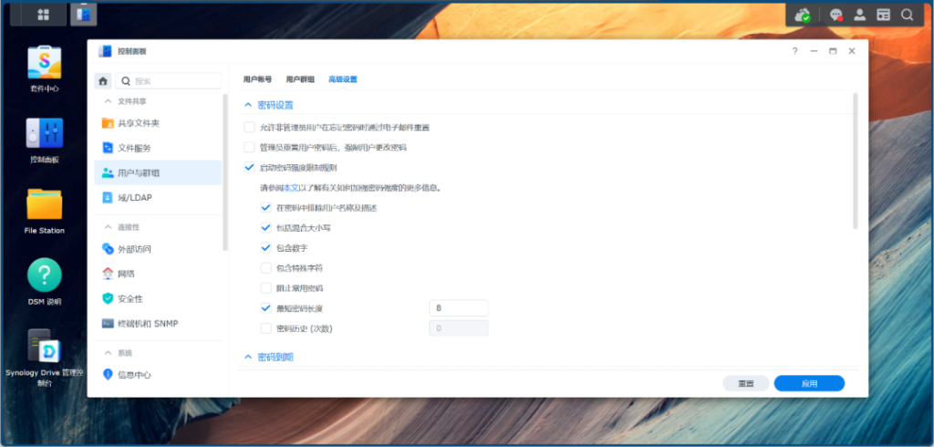Open the notifications chat bubble icon

[836, 15]
